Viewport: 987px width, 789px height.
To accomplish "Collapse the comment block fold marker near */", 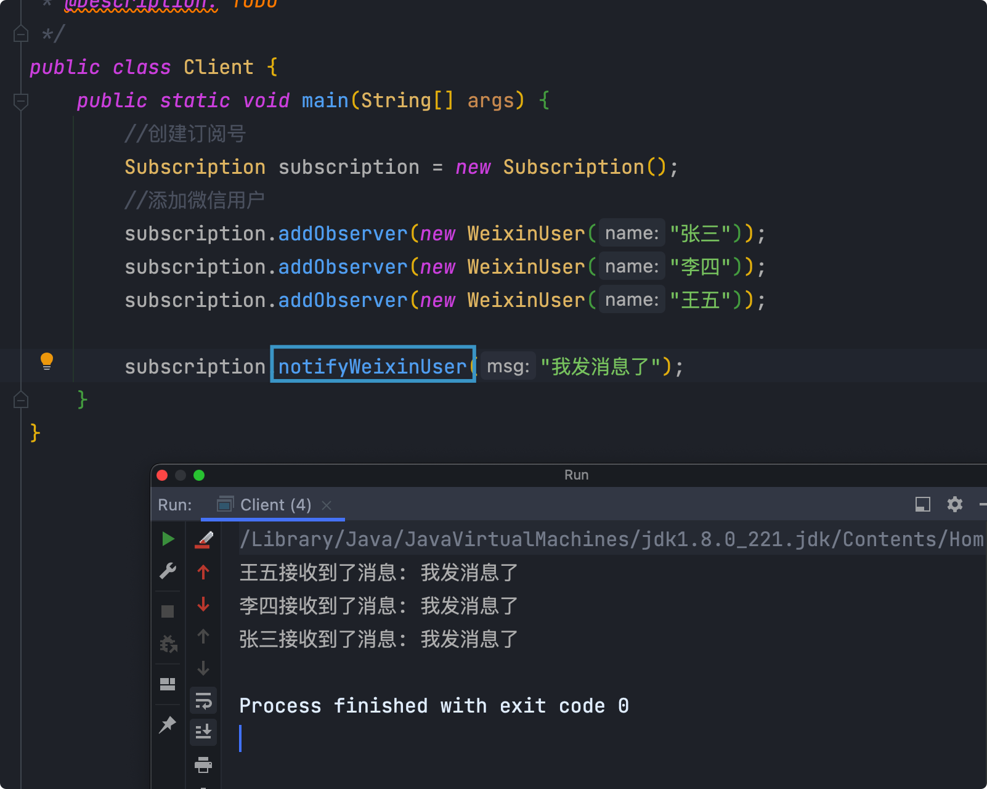I will [x=21, y=34].
